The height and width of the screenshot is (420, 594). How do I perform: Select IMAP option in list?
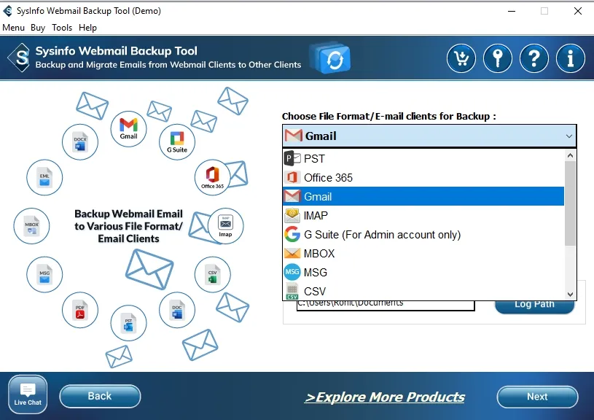[x=316, y=215]
